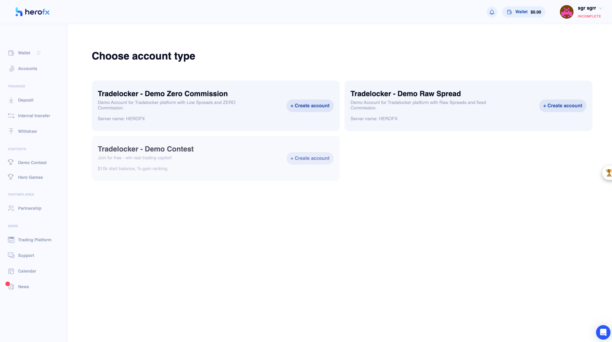Click the Tradelocker - Demo Zero Commission title
Screen dimensions: 612x342
[x=163, y=94]
